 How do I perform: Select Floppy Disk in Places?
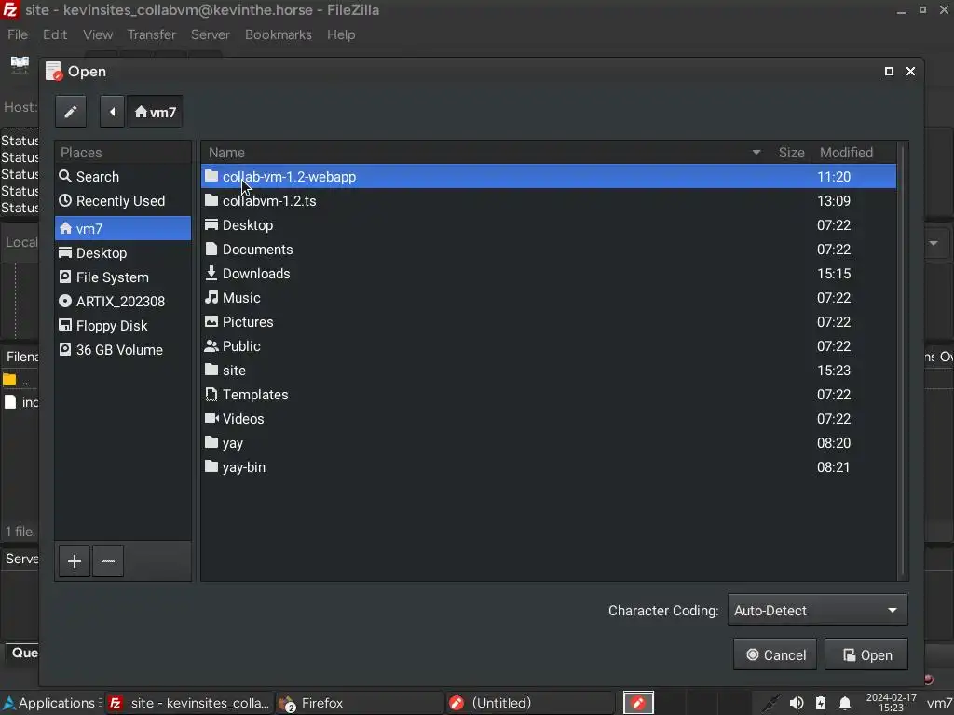123,326
